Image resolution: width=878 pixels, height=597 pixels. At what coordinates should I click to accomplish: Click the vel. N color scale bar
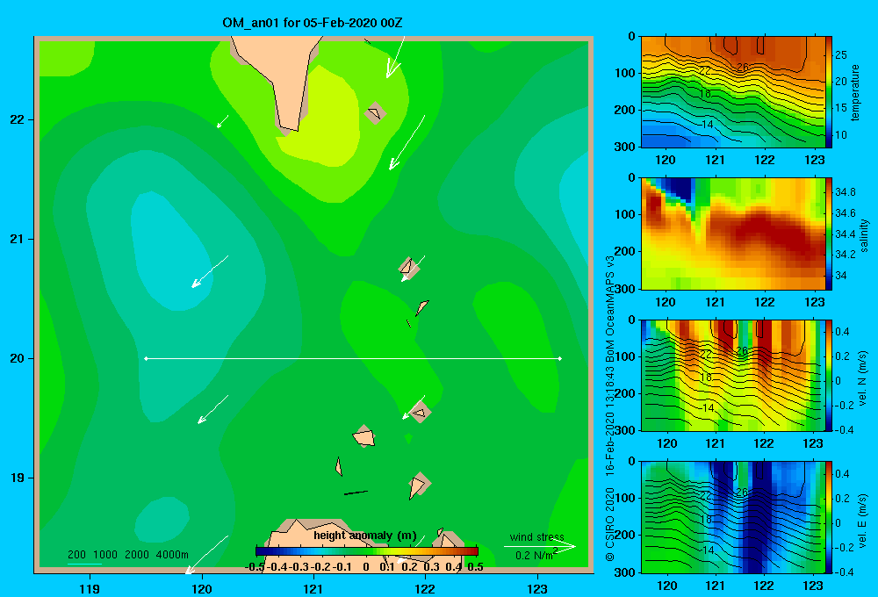pos(829,375)
